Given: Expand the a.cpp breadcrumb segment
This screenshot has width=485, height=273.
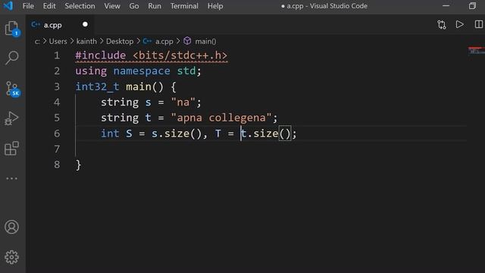Looking at the screenshot, I should [x=164, y=42].
